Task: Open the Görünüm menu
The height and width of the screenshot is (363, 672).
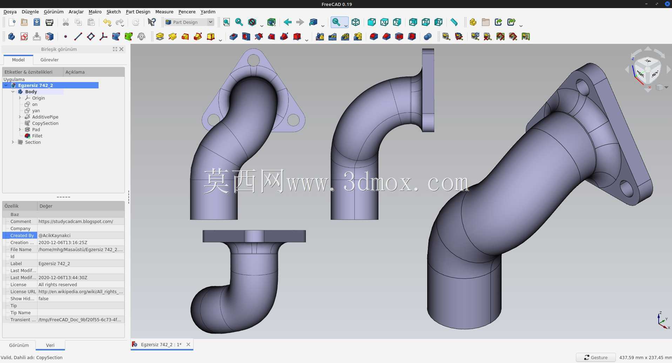Action: (54, 12)
